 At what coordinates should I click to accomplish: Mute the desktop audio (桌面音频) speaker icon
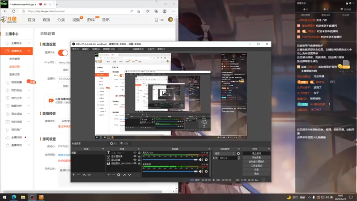(x=201, y=172)
